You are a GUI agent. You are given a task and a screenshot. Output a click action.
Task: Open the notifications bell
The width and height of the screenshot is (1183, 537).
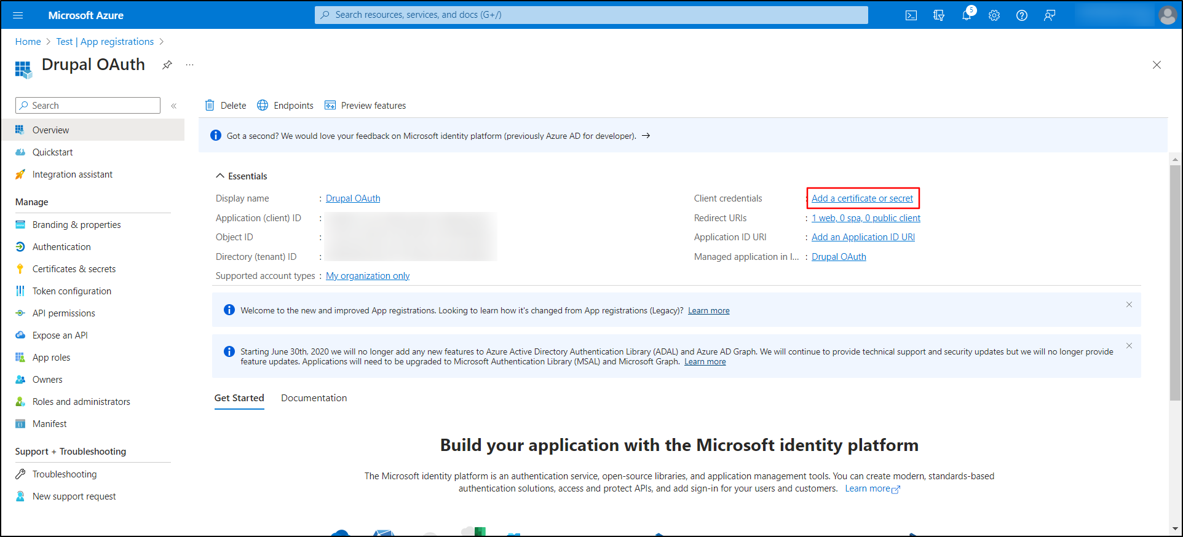point(967,15)
